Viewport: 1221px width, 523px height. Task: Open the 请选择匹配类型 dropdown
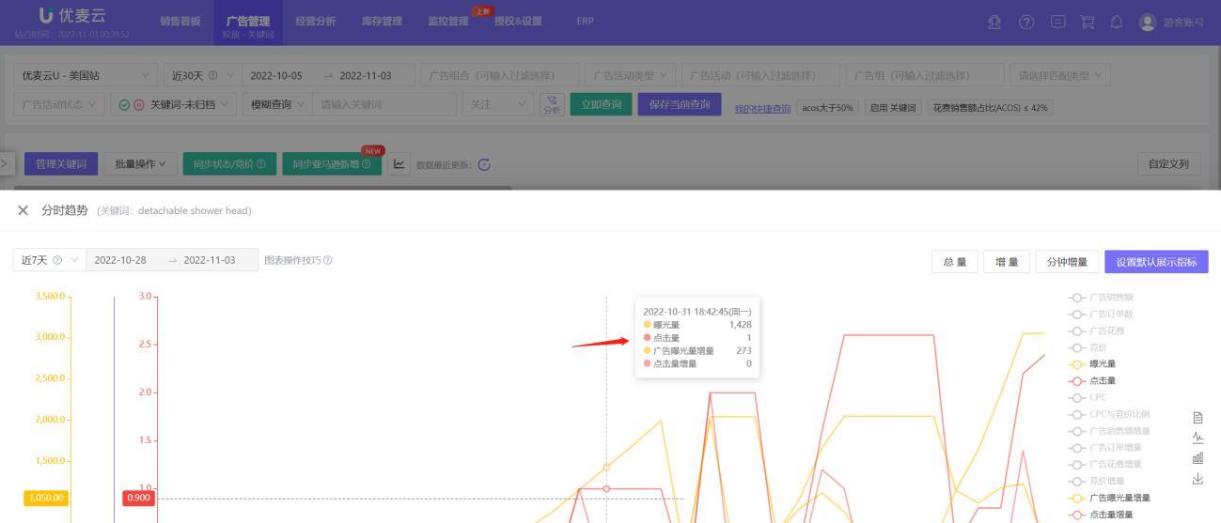[x=1059, y=75]
